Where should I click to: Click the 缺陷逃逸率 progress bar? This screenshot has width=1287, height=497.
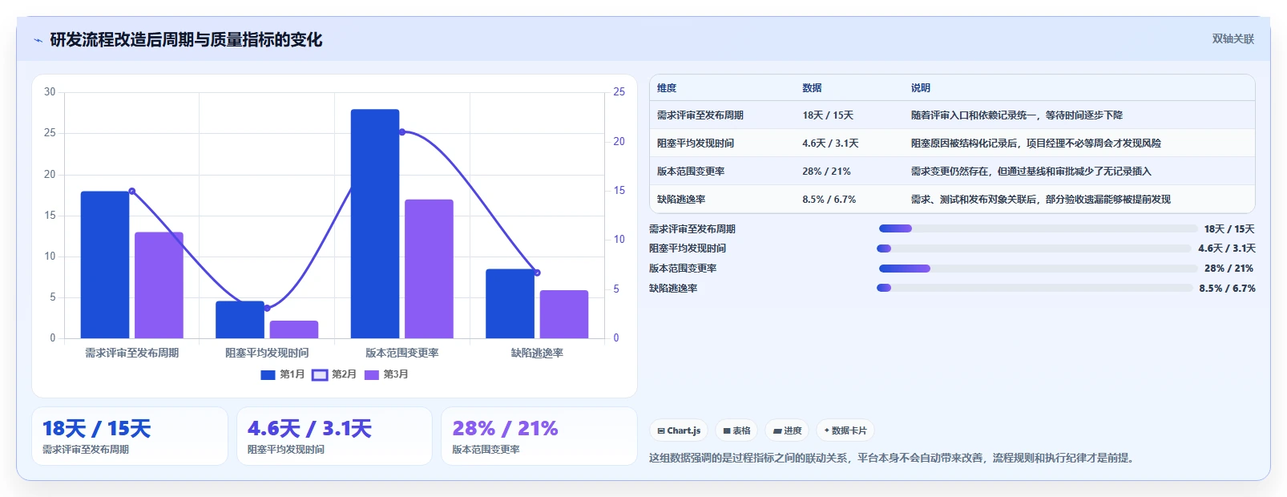(1035, 288)
